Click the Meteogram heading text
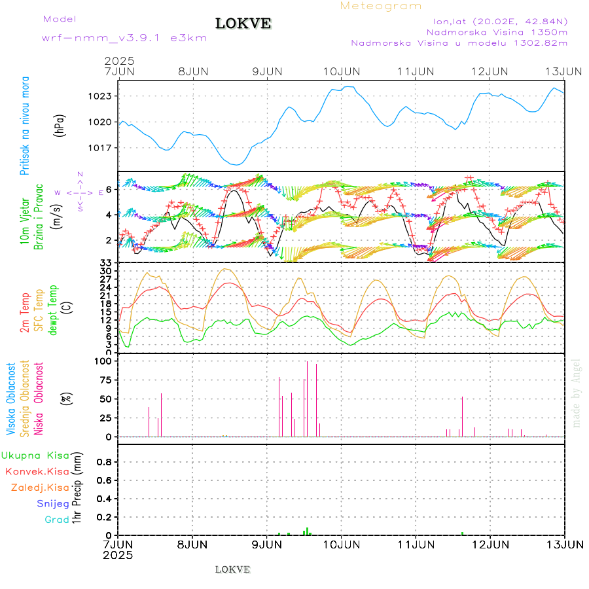 click(381, 6)
